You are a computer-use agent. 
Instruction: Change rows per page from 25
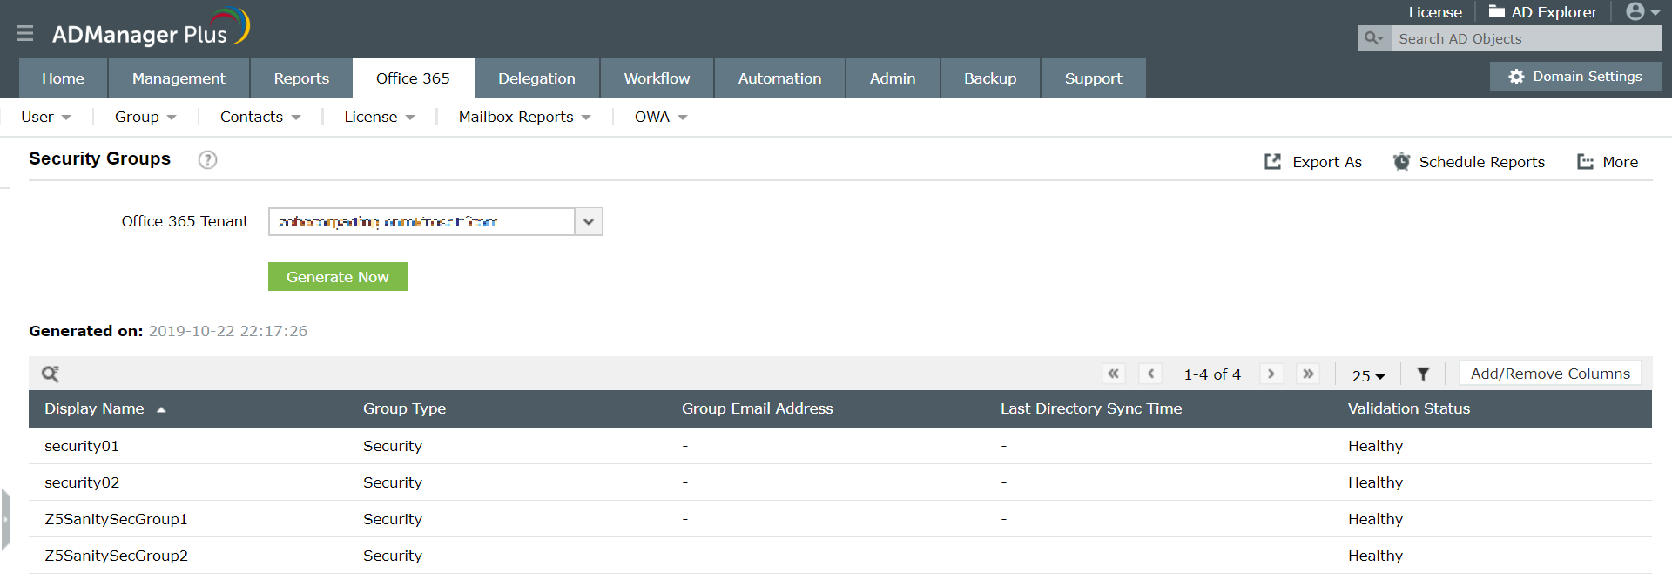pyautogui.click(x=1368, y=375)
